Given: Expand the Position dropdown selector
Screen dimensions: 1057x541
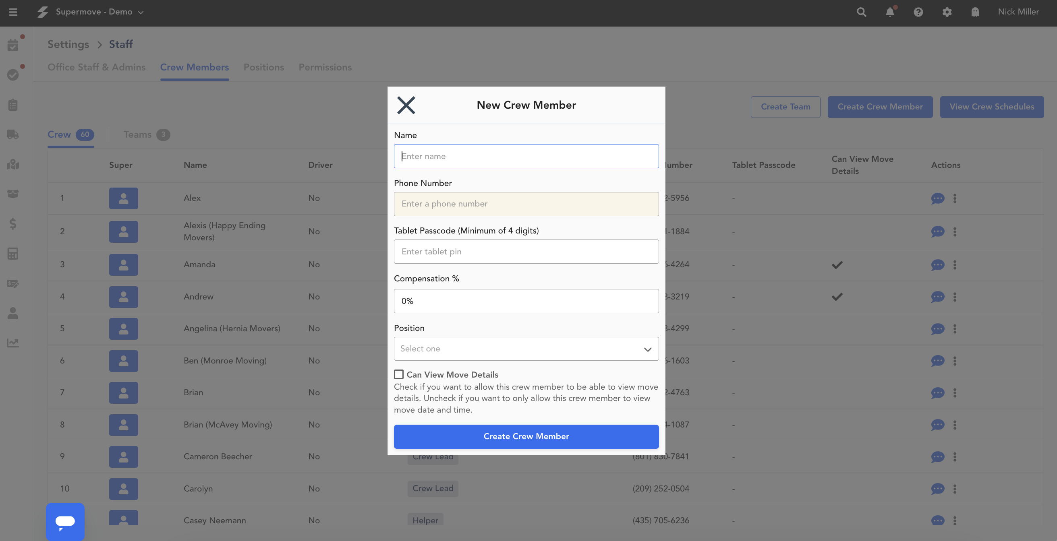Looking at the screenshot, I should click(526, 349).
